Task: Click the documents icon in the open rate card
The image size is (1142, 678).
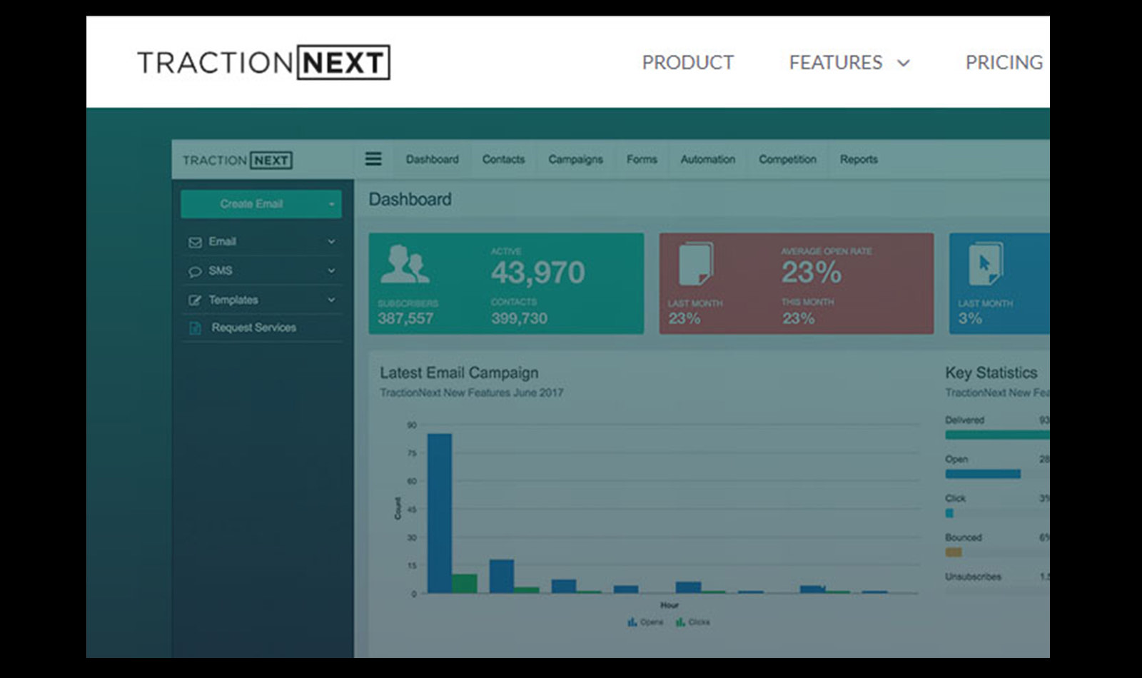Action: pyautogui.click(x=695, y=264)
